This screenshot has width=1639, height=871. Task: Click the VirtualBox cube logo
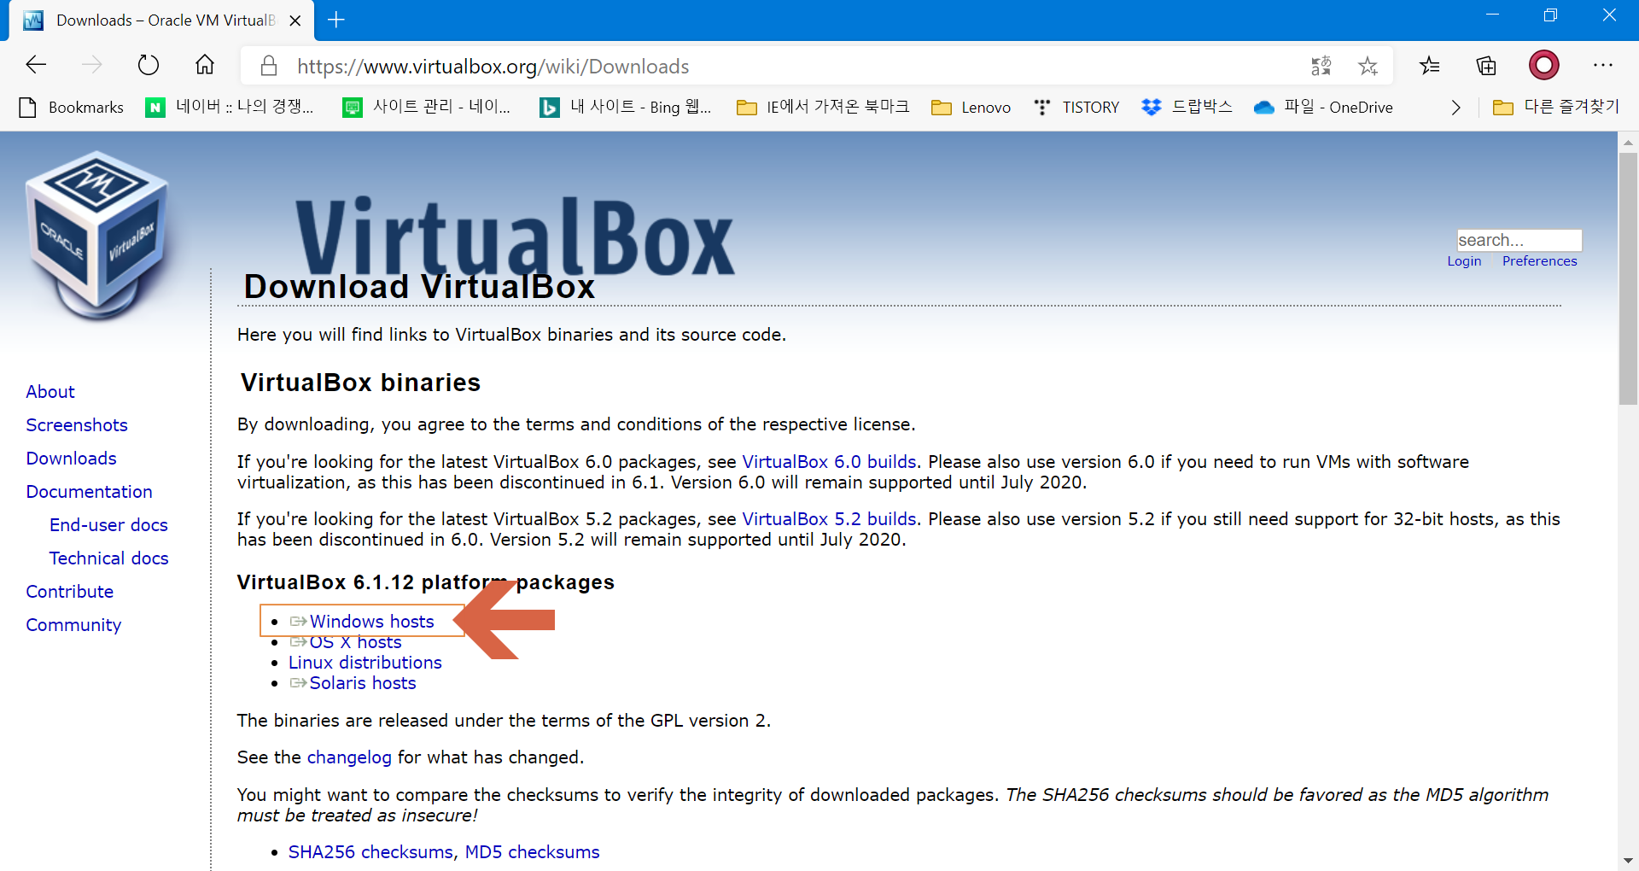[x=97, y=235]
